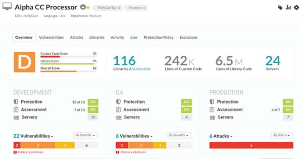The height and width of the screenshot is (159, 302).
Task: Switch to the Vulnerabilities tab
Action: 51,37
